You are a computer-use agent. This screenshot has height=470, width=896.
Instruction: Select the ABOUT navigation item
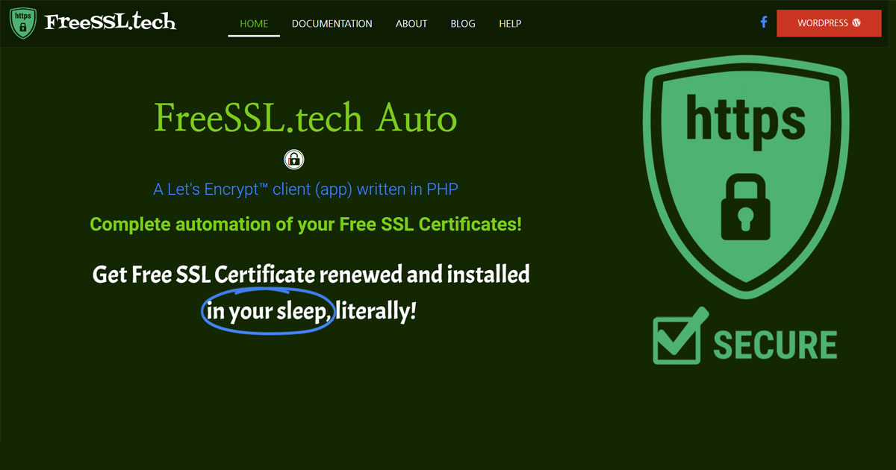[411, 23]
